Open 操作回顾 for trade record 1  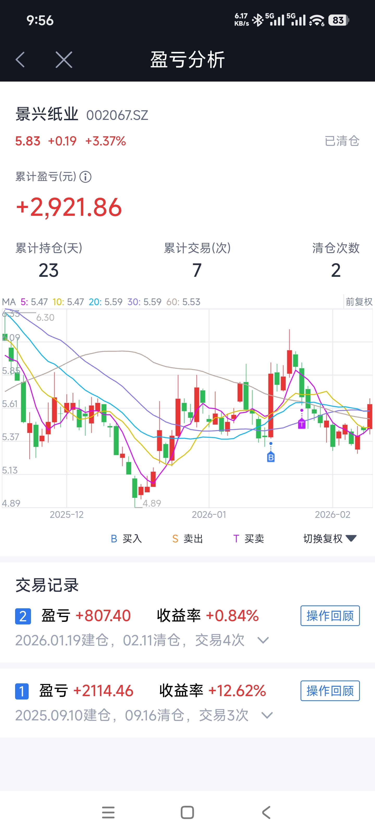point(330,691)
